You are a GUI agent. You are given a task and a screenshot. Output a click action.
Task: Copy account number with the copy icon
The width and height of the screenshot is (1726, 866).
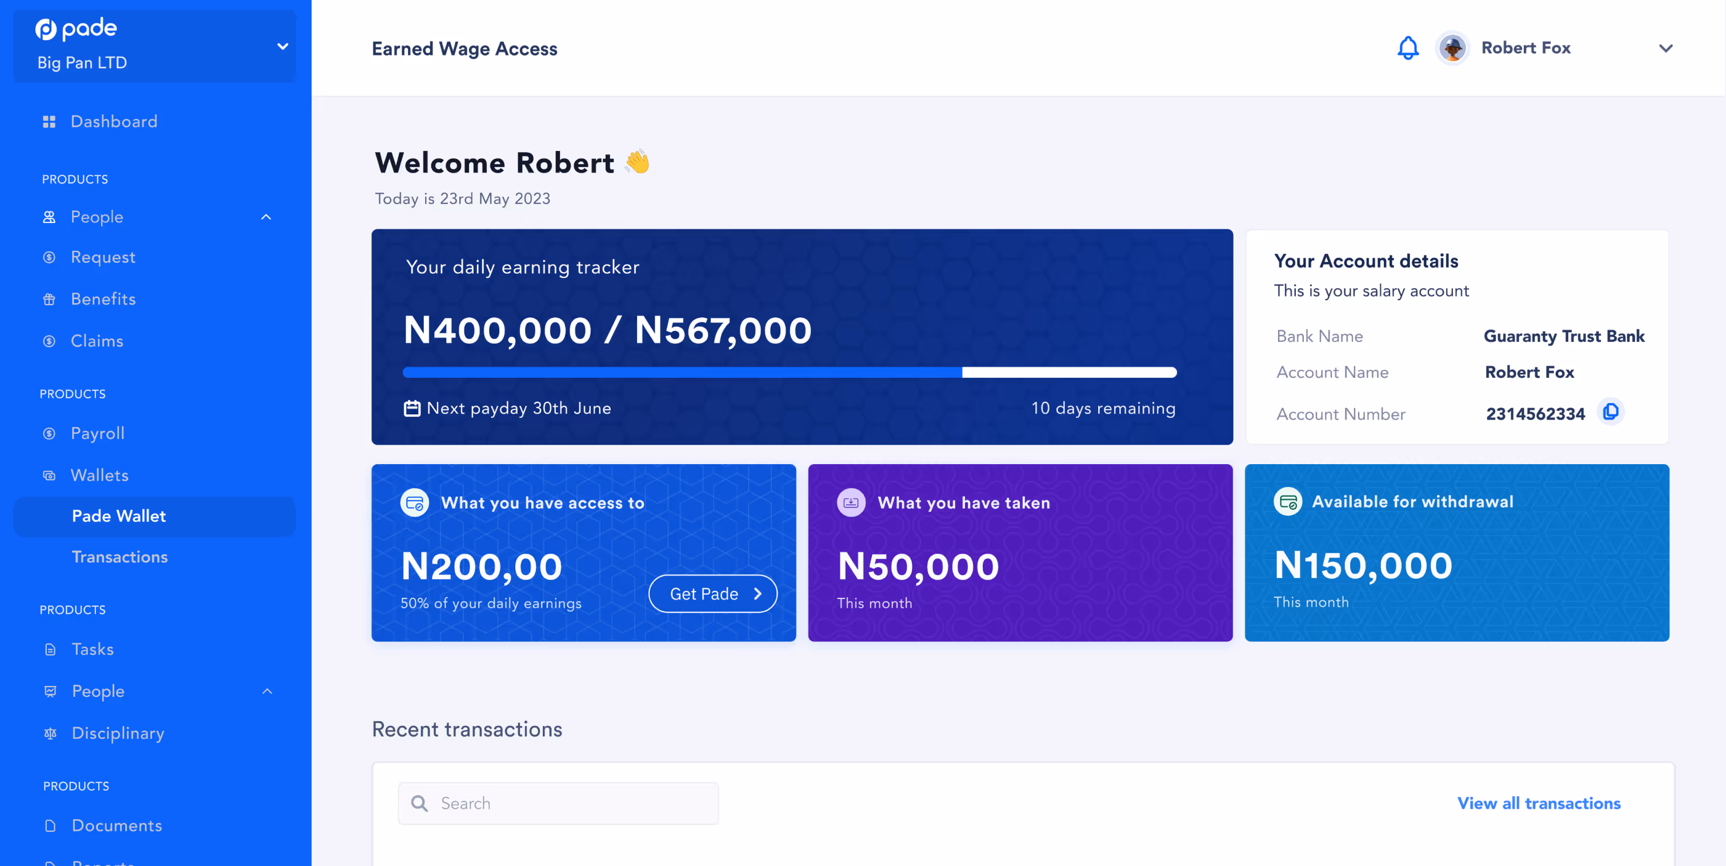[x=1611, y=412]
